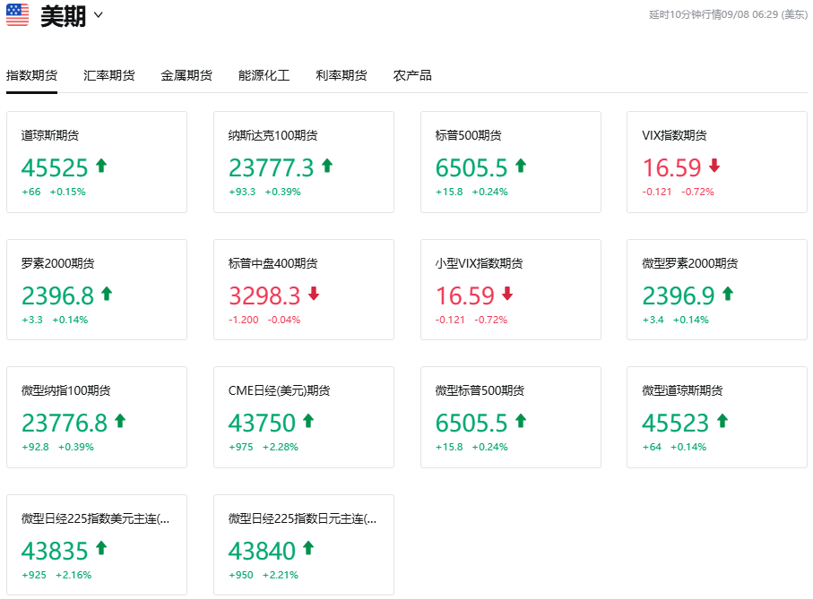Open the 微型日经225指数日元主连 title
The image size is (813, 599).
(x=302, y=518)
